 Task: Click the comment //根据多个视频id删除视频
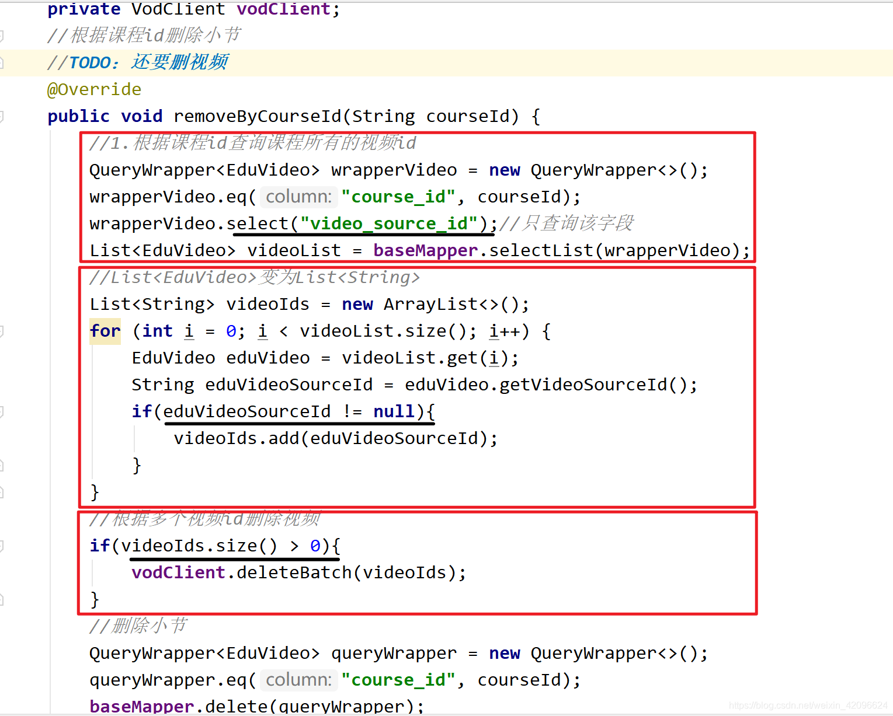pos(205,518)
